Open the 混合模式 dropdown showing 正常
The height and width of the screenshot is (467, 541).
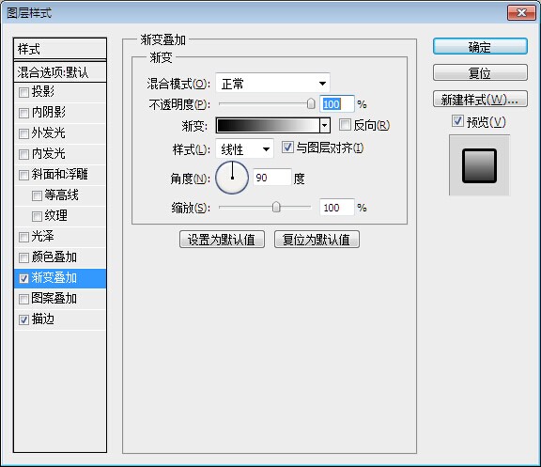click(x=272, y=84)
